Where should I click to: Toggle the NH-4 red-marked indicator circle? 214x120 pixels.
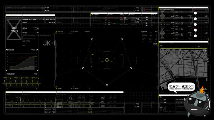point(195,30)
